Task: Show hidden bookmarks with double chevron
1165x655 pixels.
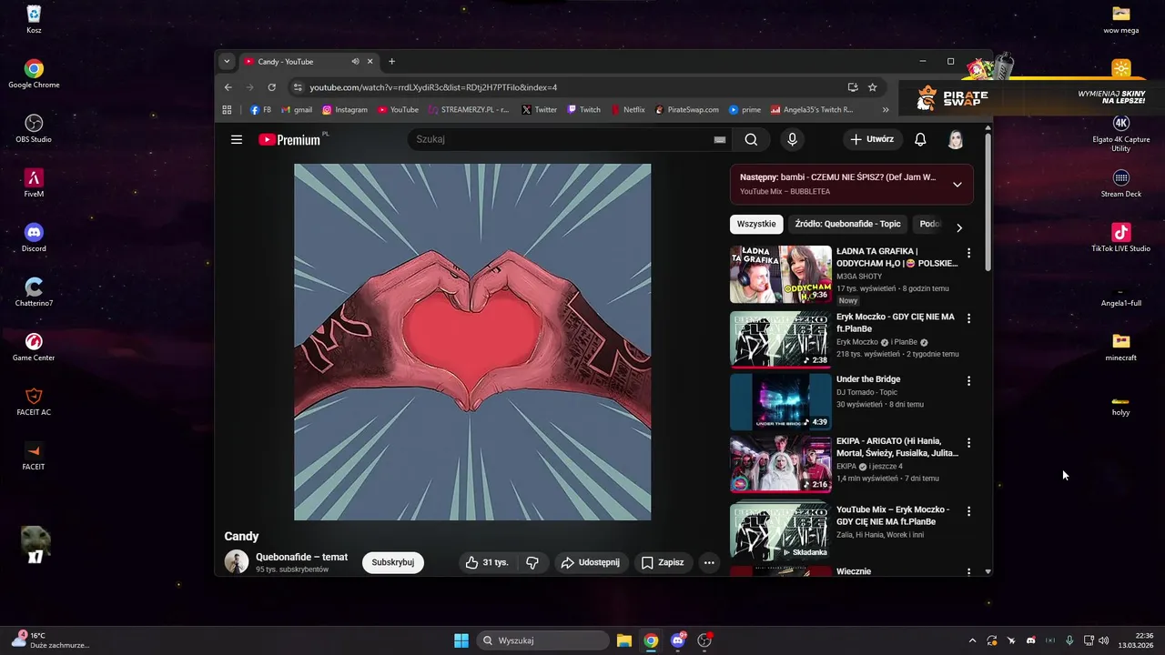Action: click(886, 109)
